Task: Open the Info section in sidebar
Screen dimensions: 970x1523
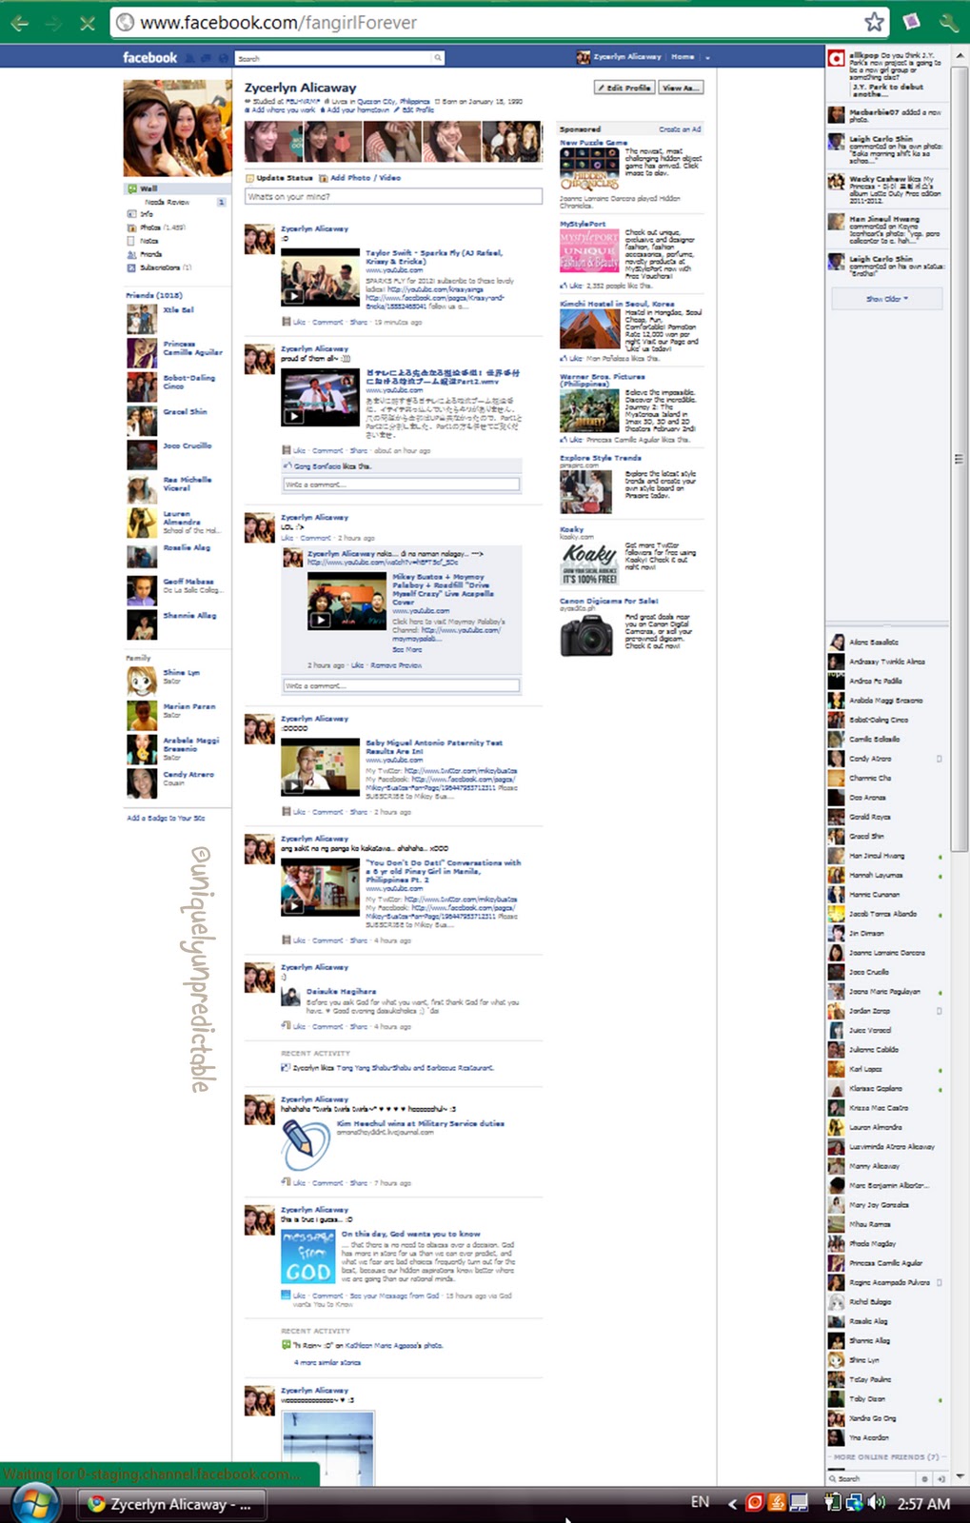Action: (x=141, y=214)
